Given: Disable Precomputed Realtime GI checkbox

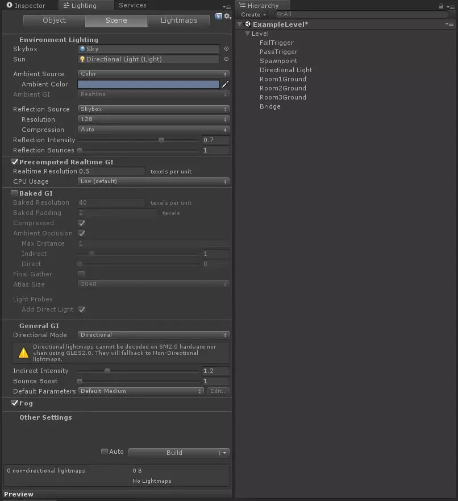Looking at the screenshot, I should 15,162.
